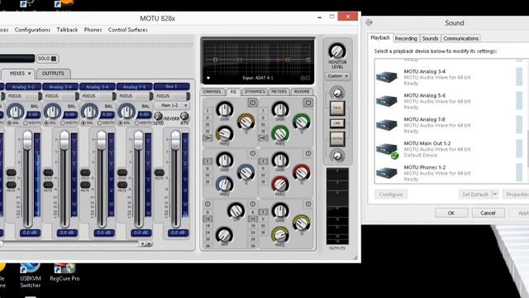Click MOTU Phones 1-2 device icon
Screen dimensions: 529x298
[x=387, y=173]
